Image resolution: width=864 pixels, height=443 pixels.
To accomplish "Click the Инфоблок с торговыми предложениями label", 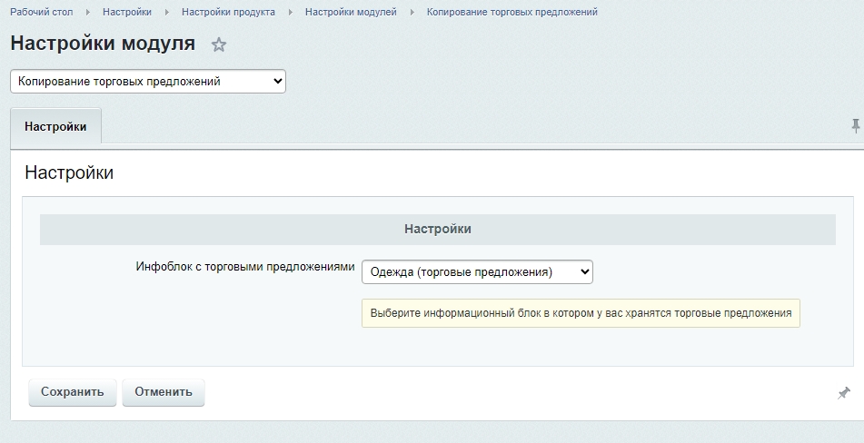I will [x=245, y=267].
